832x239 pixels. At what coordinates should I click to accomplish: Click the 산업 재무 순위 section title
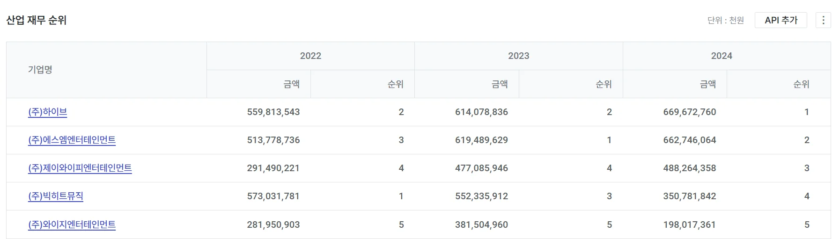pyautogui.click(x=37, y=21)
